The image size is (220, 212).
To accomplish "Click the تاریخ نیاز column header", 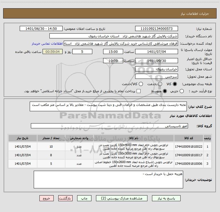I will point(23,138).
